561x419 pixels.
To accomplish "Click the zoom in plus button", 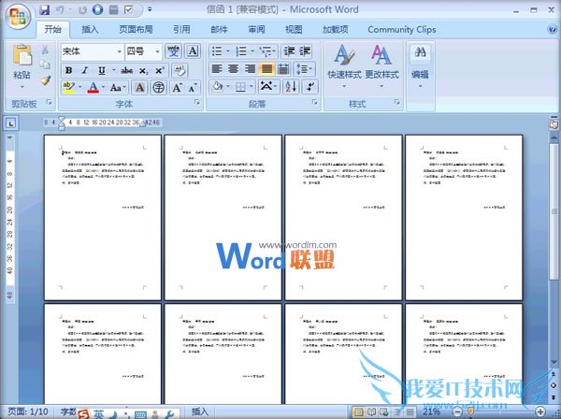I will click(540, 412).
